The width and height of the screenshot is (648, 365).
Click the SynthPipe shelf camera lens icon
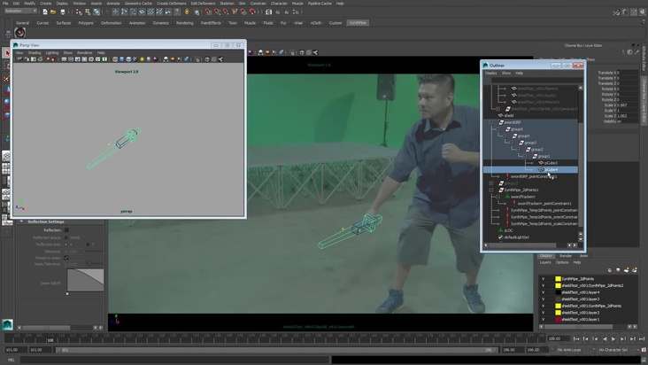tap(19, 32)
